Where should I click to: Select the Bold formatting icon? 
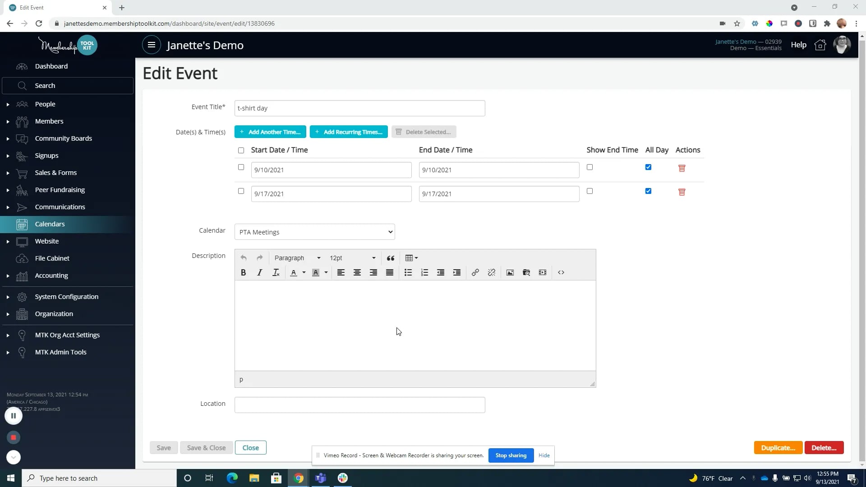tap(243, 272)
